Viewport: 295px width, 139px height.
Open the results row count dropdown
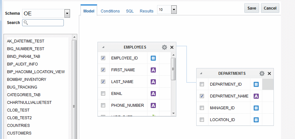173,10
